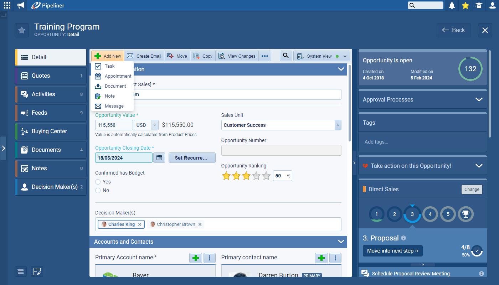The height and width of the screenshot is (285, 499).
Task: Open the USD currency dropdown
Action: pos(155,125)
